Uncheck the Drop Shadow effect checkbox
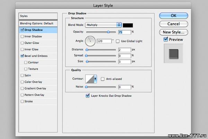 pos(22,30)
